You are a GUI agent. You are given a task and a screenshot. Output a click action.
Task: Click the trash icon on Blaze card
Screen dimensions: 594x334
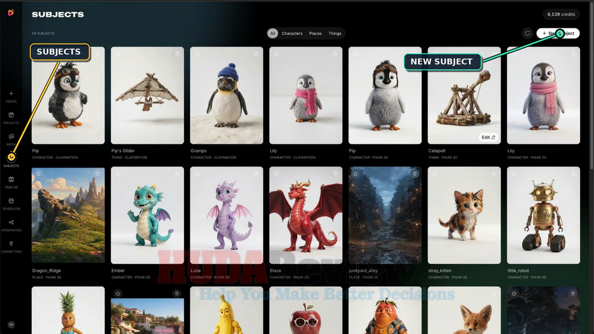335,174
